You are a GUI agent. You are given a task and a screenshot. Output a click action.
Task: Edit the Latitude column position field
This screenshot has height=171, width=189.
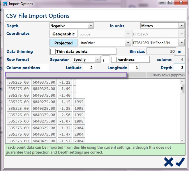coord(88,68)
